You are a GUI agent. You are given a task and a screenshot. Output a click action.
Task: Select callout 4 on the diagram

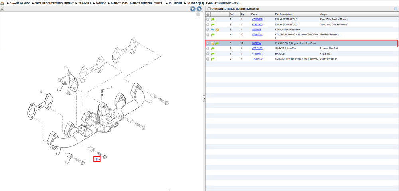[x=65, y=163]
